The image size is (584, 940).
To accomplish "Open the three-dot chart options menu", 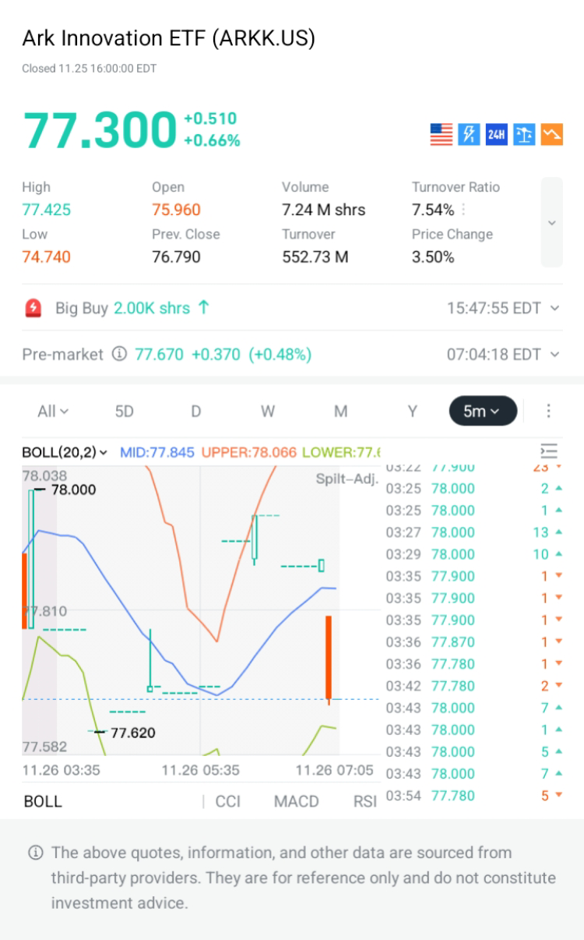I will click(x=548, y=411).
